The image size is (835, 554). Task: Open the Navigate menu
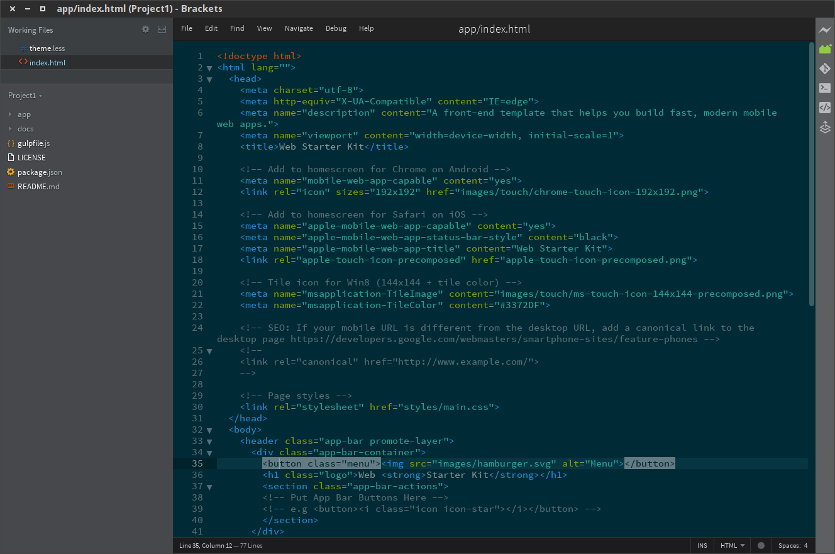(299, 28)
